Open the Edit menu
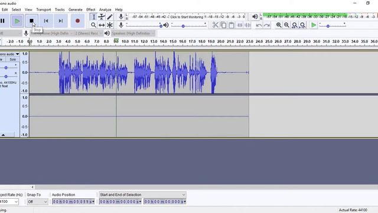This screenshot has width=378, height=213. [5, 9]
